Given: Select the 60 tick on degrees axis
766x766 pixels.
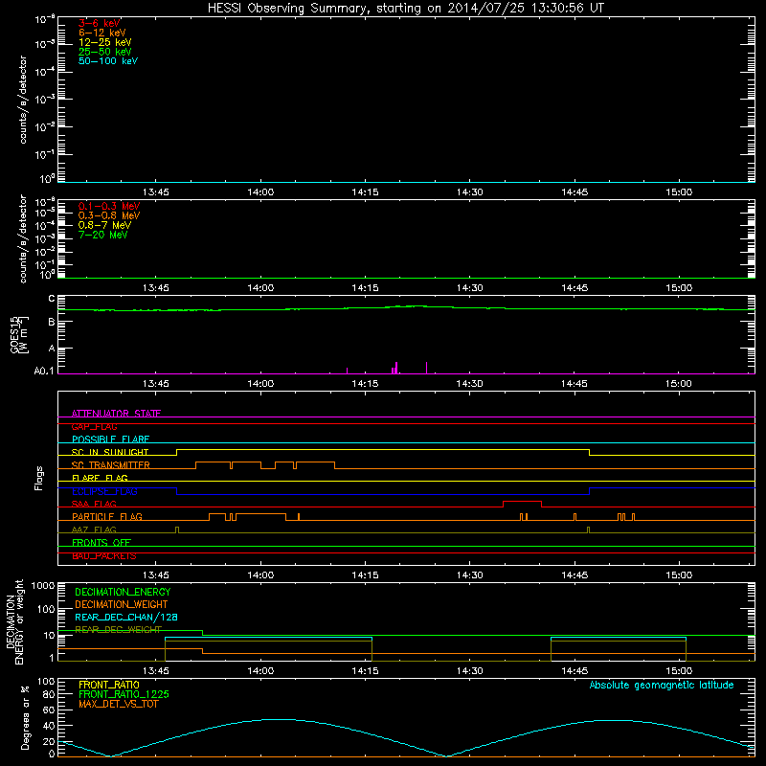Looking at the screenshot, I should point(49,710).
